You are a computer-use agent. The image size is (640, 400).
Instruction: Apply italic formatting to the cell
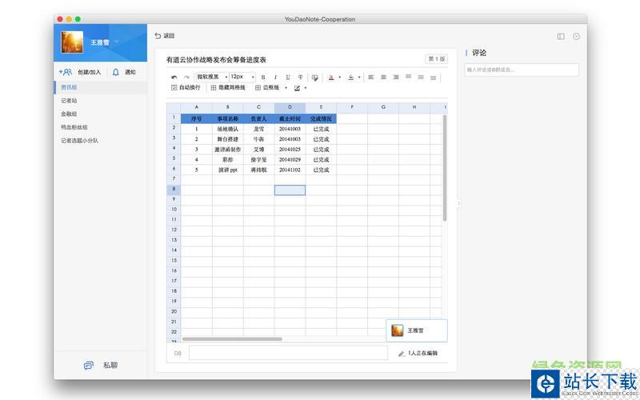click(x=275, y=78)
